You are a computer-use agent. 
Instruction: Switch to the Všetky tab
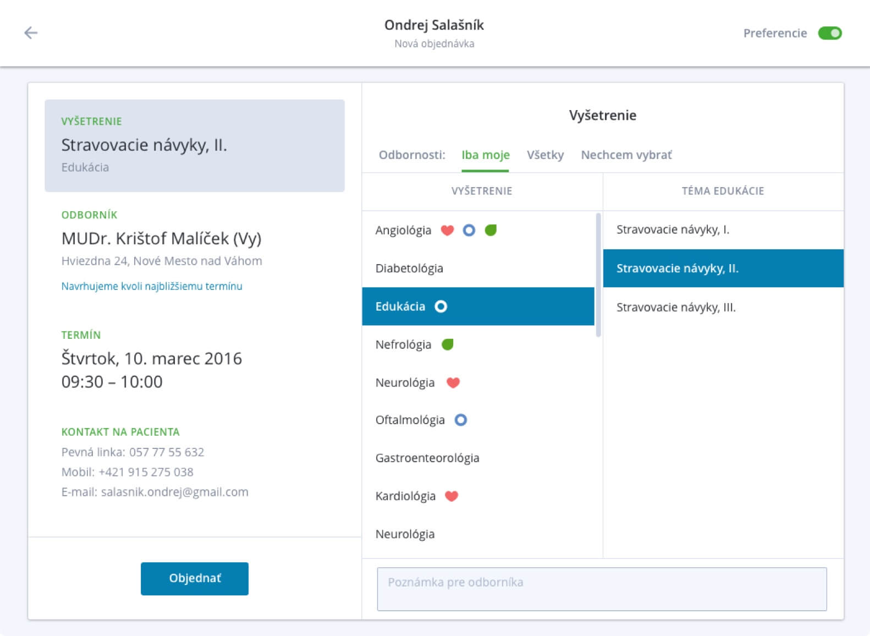(545, 155)
